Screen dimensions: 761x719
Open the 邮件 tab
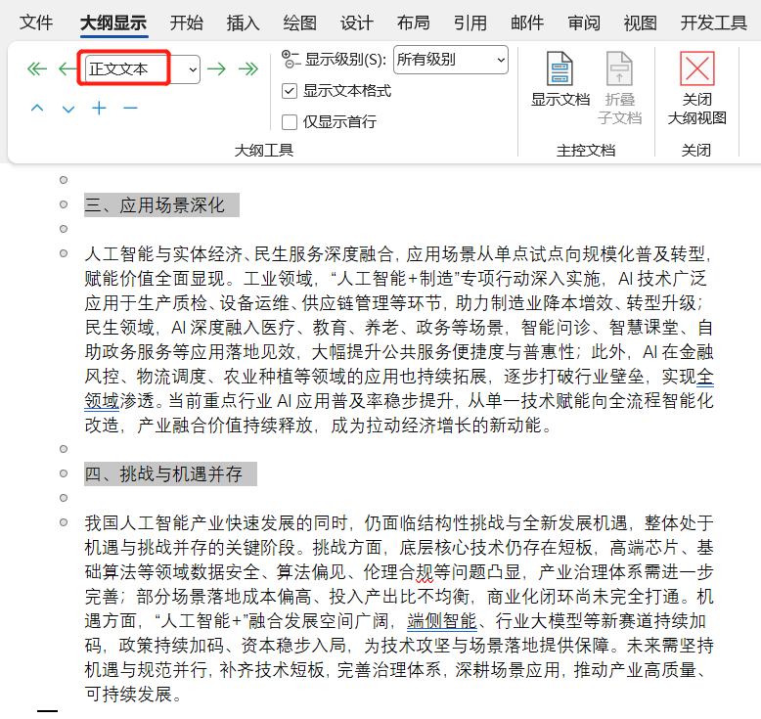click(x=527, y=22)
